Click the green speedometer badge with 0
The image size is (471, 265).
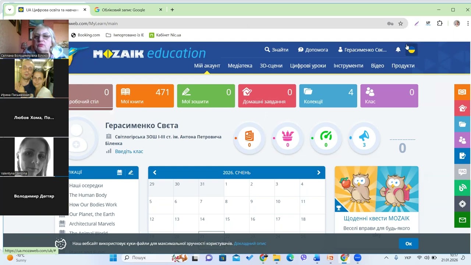(326, 138)
